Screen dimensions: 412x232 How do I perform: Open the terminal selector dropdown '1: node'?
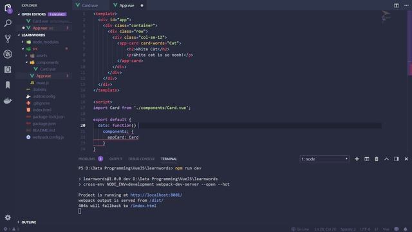(x=324, y=159)
